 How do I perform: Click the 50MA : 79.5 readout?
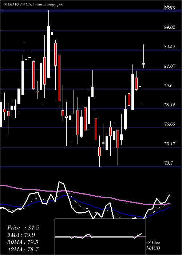click(x=23, y=242)
